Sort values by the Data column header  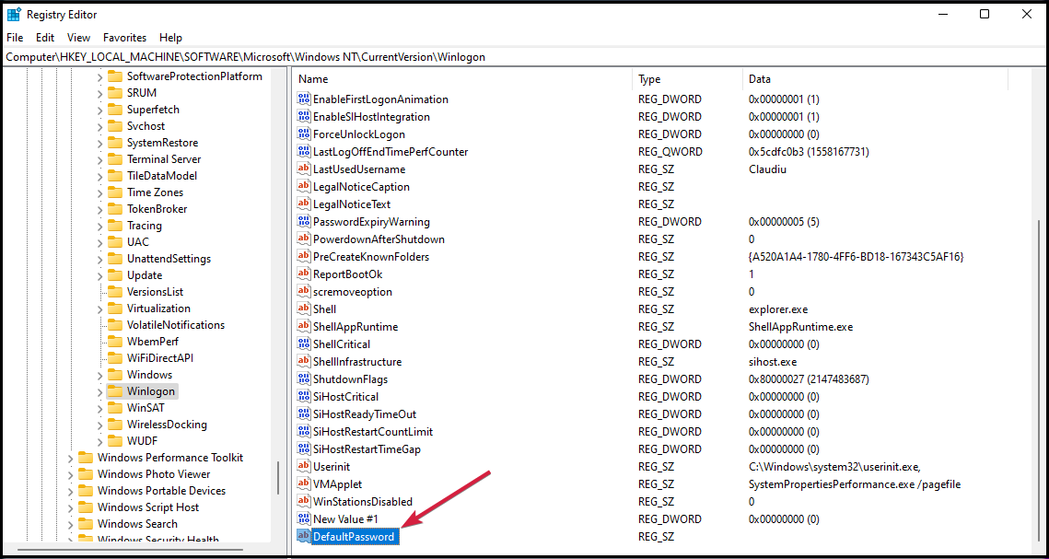(x=875, y=79)
